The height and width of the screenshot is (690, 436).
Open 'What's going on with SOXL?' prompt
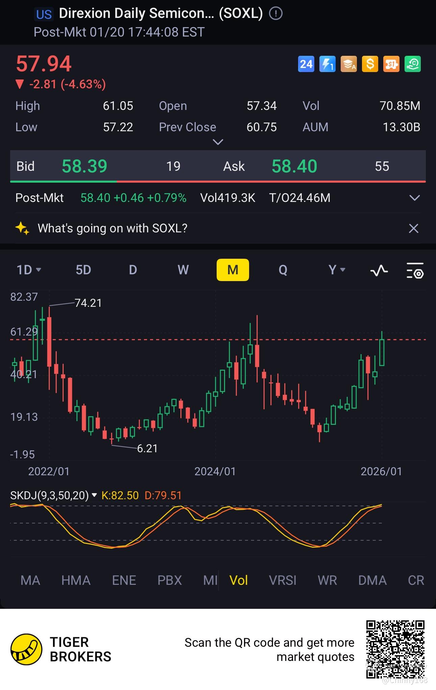point(113,228)
